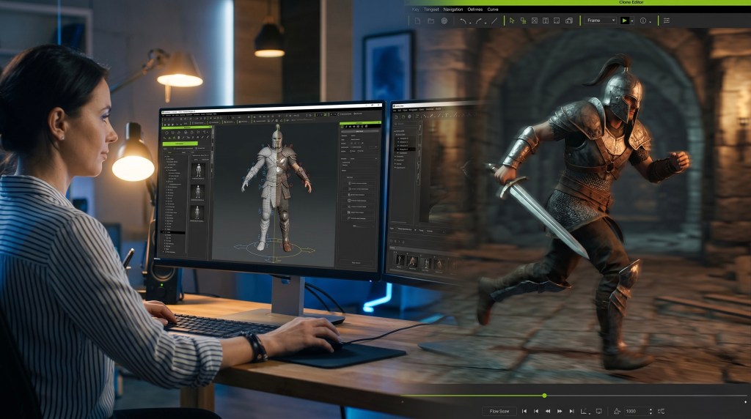
Task: Click the stepper arrows on 1000 field
Action: pos(651,412)
